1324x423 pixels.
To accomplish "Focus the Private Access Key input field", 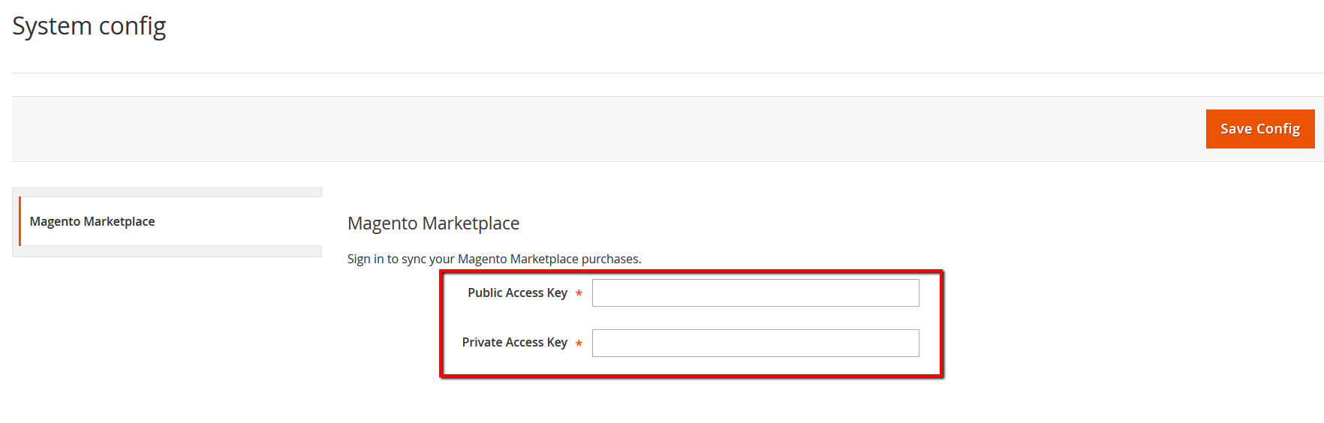I will coord(755,343).
